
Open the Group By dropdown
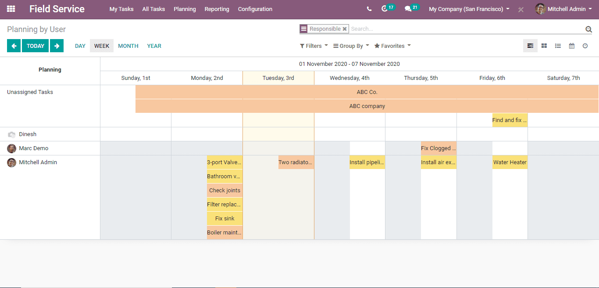(x=351, y=46)
